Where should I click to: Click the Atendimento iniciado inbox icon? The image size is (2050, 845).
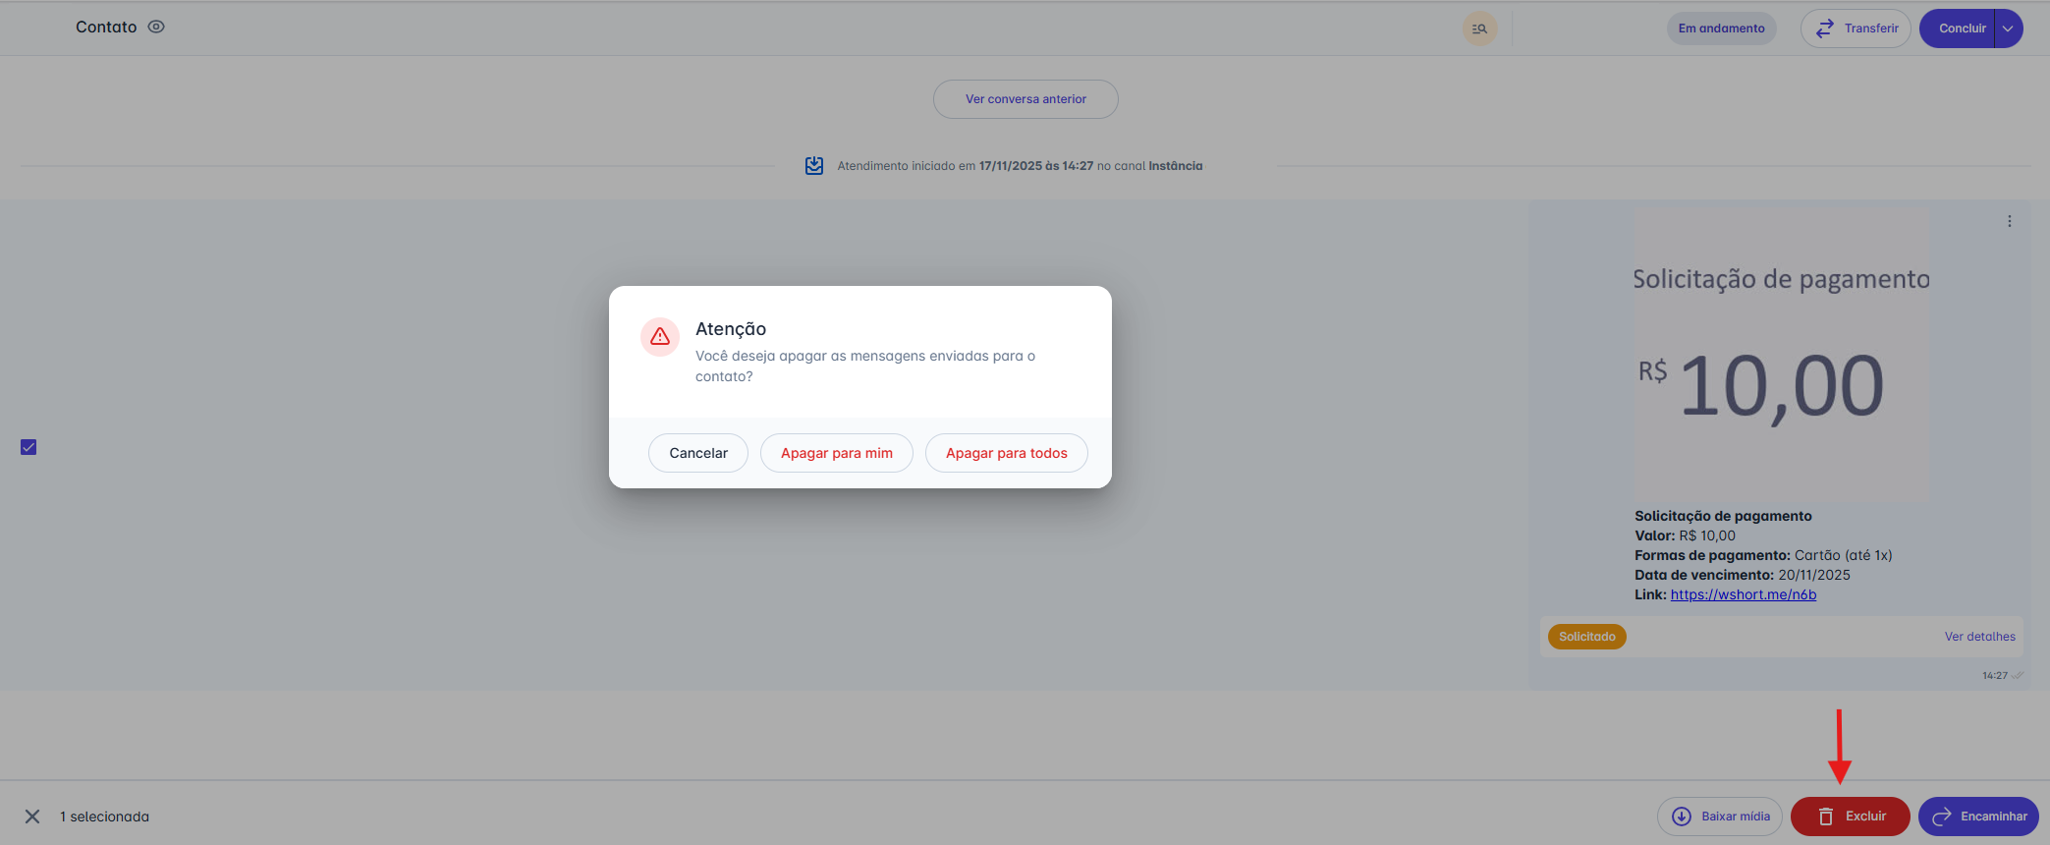[814, 166]
